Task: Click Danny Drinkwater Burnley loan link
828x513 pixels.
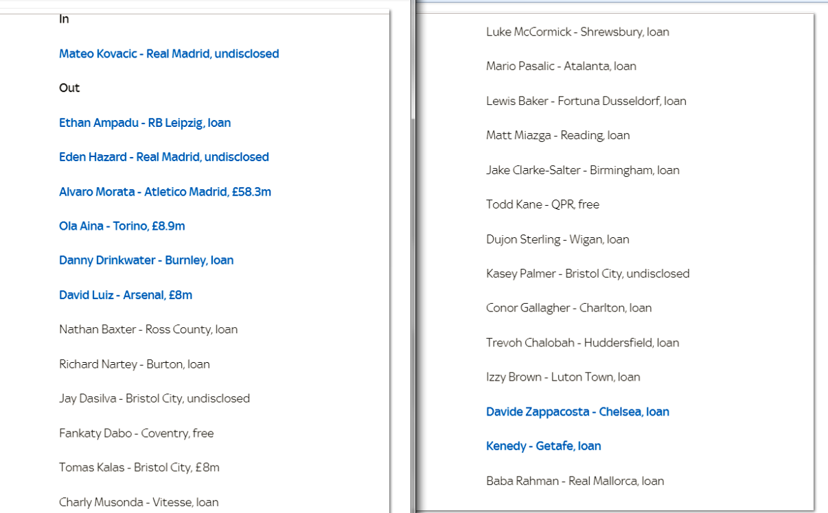Action: click(x=146, y=261)
